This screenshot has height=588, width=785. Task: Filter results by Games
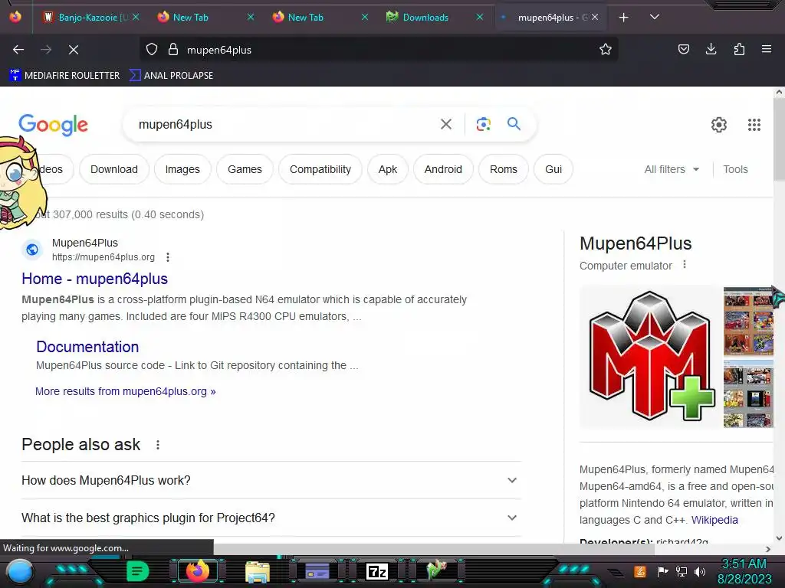pos(245,169)
